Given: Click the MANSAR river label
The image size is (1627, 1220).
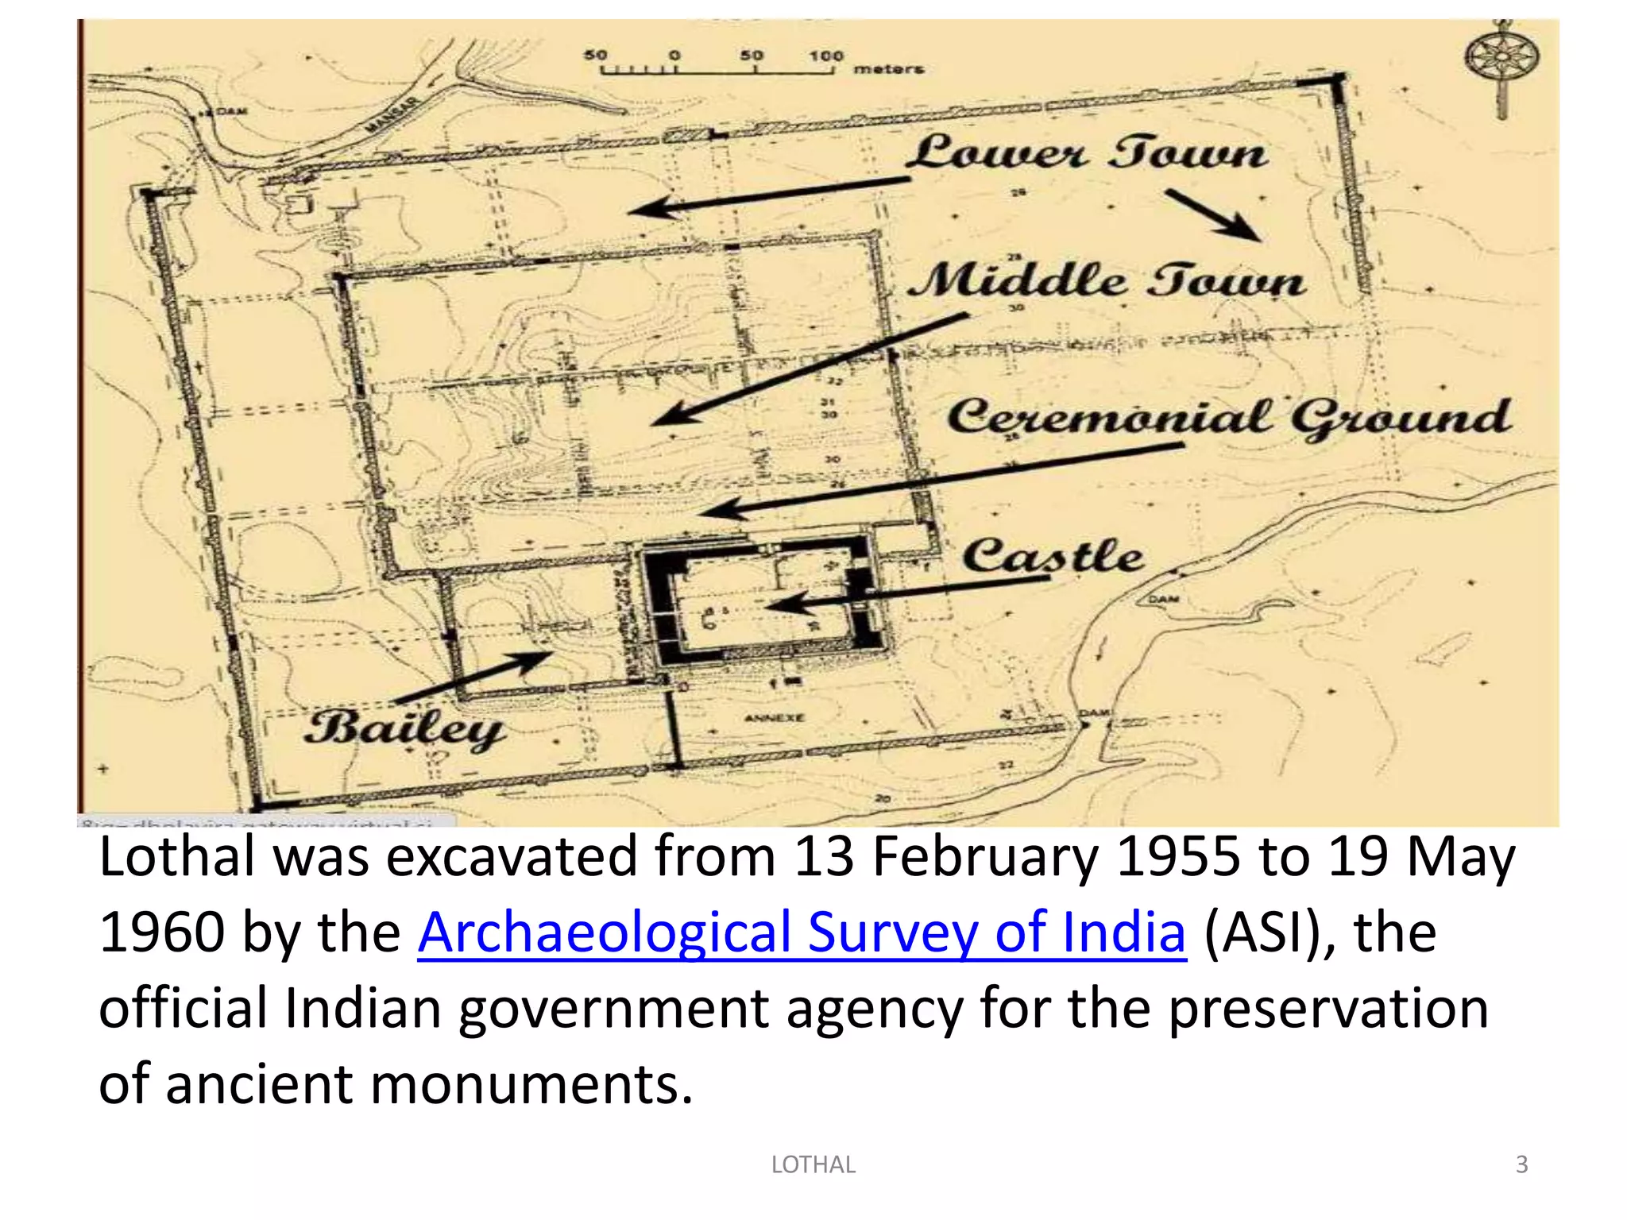Looking at the screenshot, I should tap(392, 116).
